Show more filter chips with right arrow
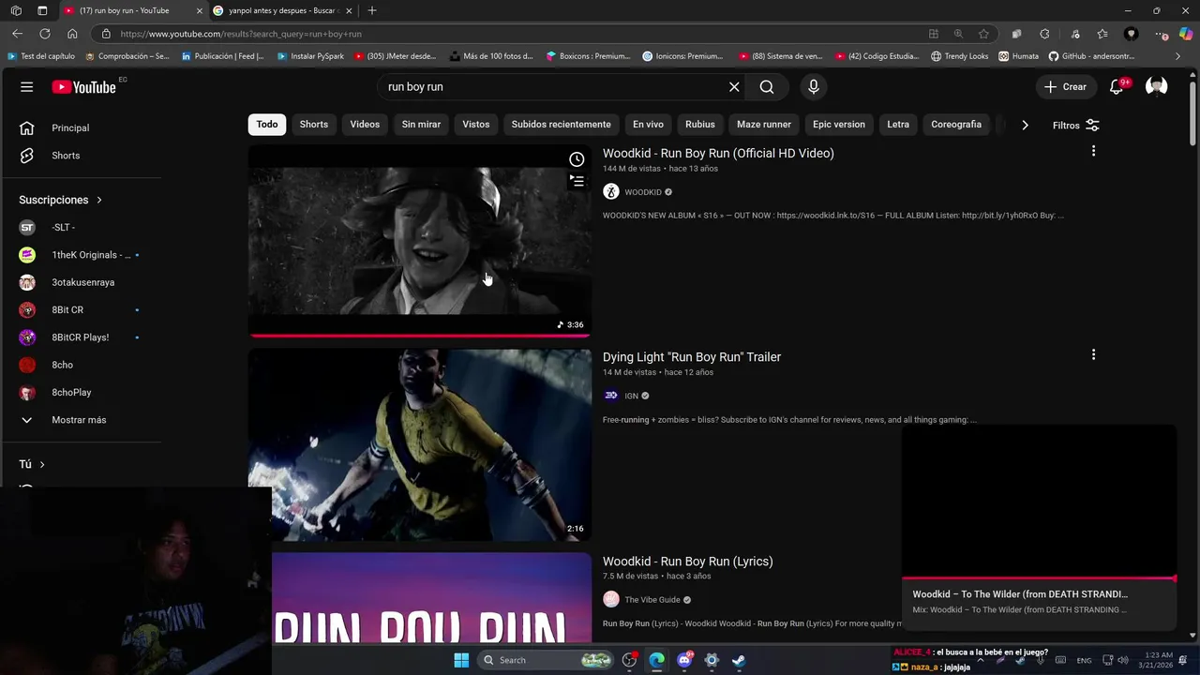 (x=1025, y=125)
